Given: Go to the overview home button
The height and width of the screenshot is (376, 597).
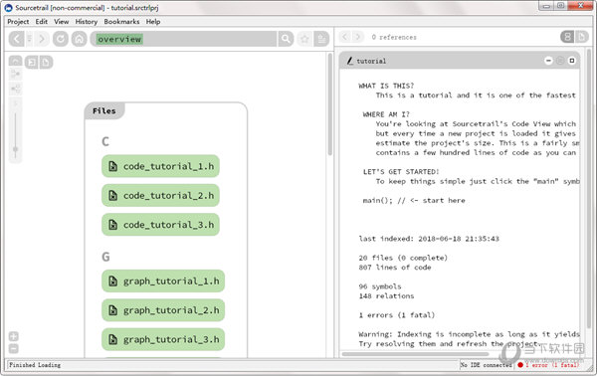Looking at the screenshot, I should pyautogui.click(x=80, y=39).
